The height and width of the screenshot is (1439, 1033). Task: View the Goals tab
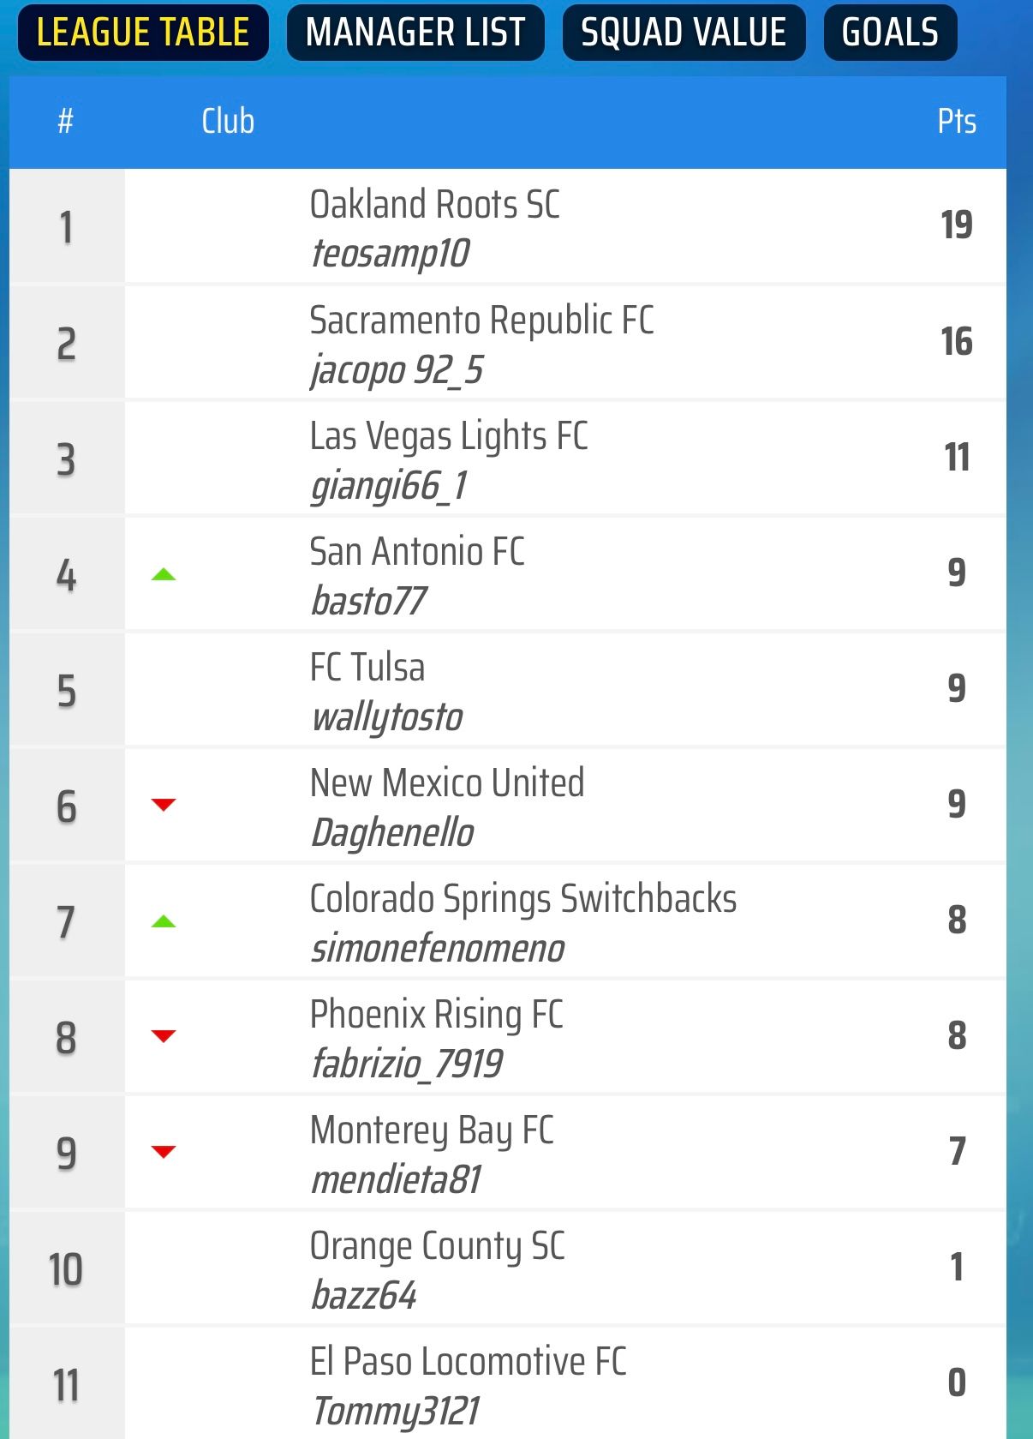tap(890, 33)
